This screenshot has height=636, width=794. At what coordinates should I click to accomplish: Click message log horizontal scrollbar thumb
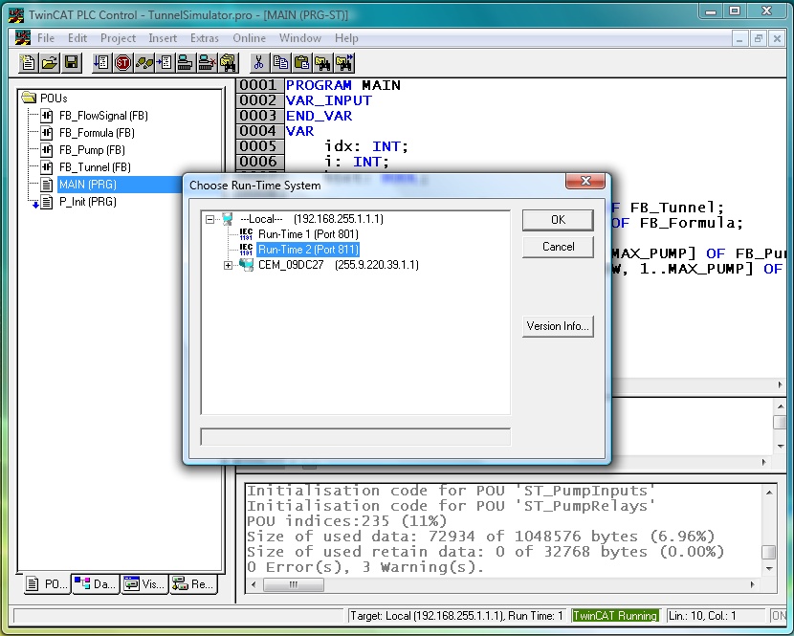pyautogui.click(x=294, y=585)
